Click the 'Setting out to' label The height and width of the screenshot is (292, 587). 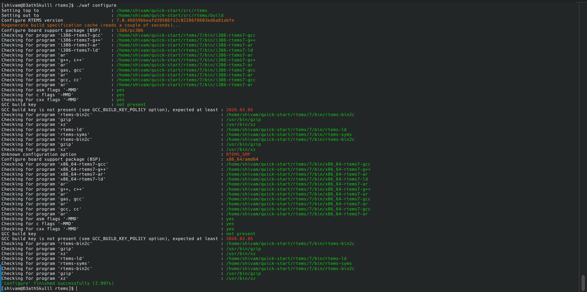(20, 16)
